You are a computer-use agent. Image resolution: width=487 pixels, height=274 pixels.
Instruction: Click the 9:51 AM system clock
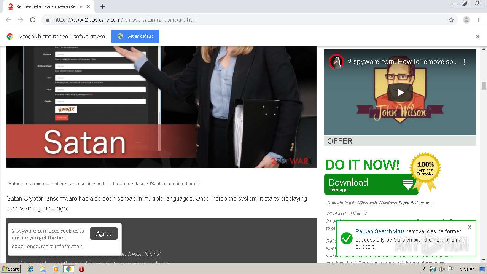point(468,269)
